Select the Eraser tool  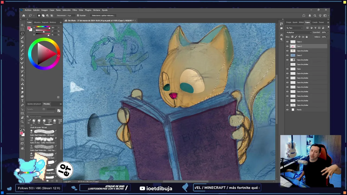coord(22,75)
